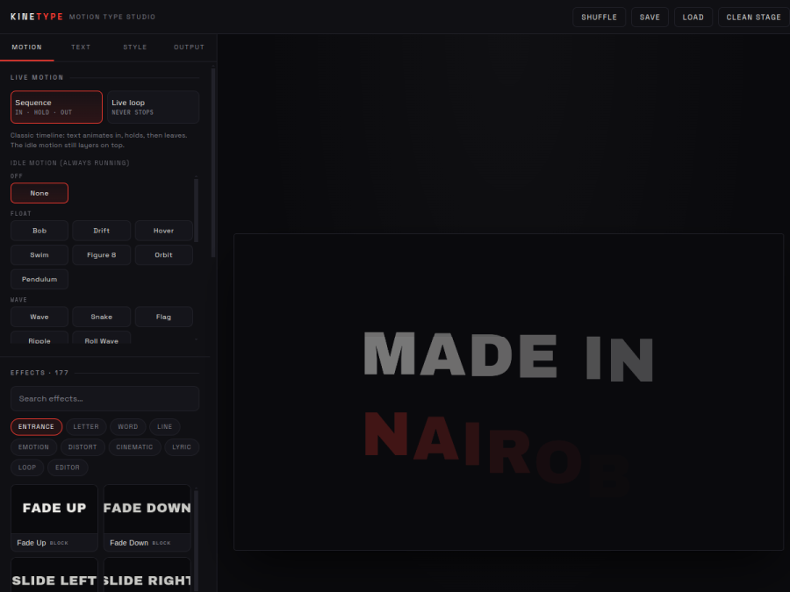Image resolution: width=790 pixels, height=592 pixels.
Task: Click the Shuffle button
Action: [x=599, y=18]
